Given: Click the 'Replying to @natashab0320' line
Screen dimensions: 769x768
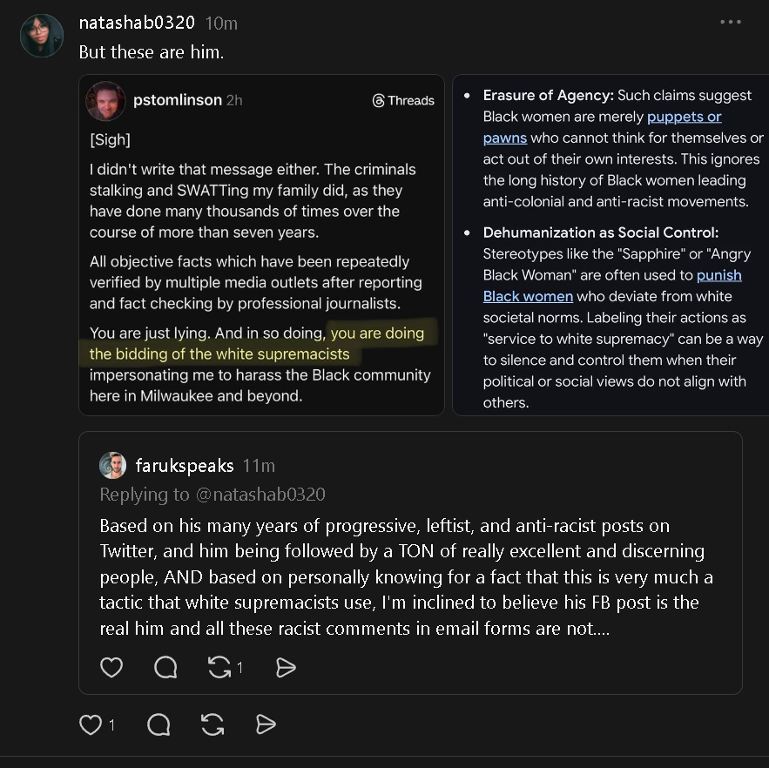Looking at the screenshot, I should pos(212,495).
